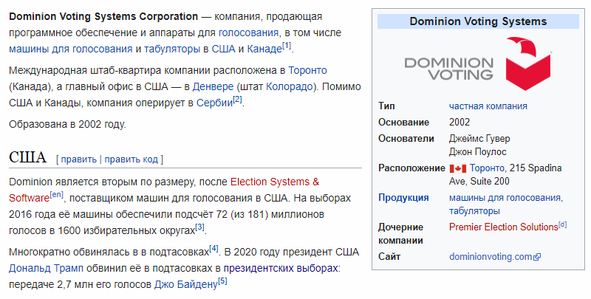Open the Дональд Трамп link
The image size is (591, 299).
pyautogui.click(x=46, y=268)
